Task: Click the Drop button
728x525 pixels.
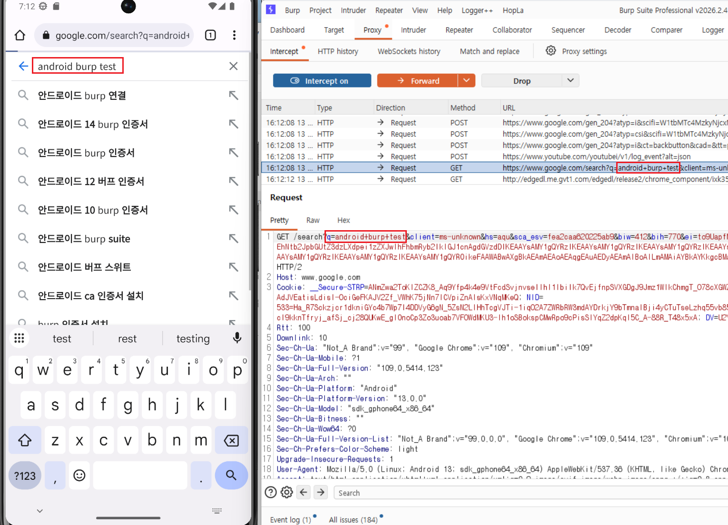Action: pos(522,81)
